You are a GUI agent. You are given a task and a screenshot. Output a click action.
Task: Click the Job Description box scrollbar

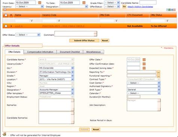point(159,105)
